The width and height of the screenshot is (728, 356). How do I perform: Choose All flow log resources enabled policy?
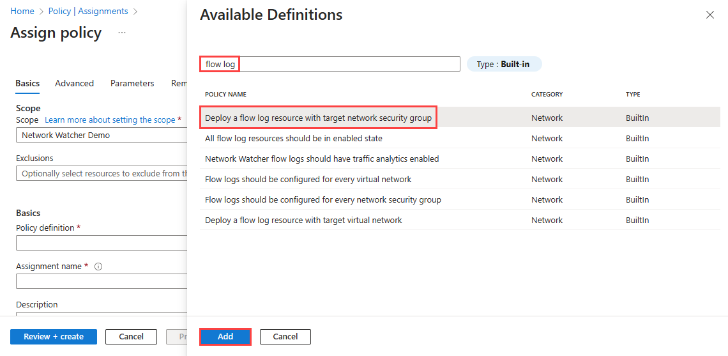coord(294,138)
